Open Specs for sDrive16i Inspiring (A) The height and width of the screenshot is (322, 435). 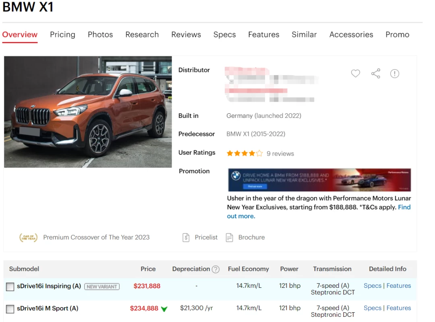coord(373,286)
